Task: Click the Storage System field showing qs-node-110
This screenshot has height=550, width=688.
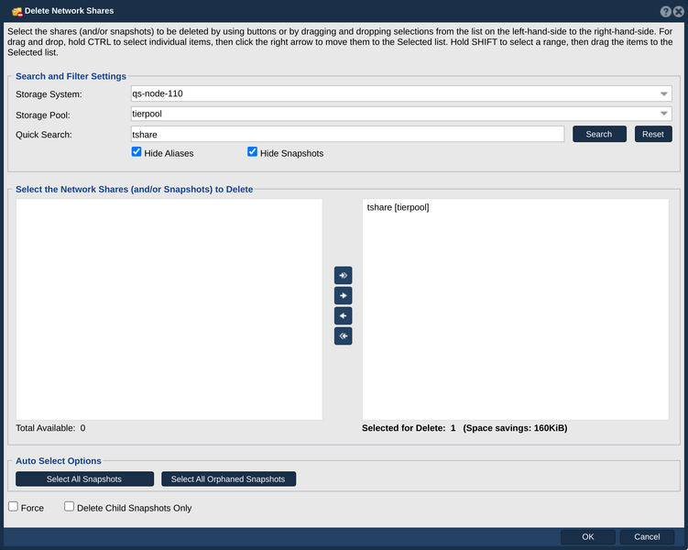Action: point(401,93)
